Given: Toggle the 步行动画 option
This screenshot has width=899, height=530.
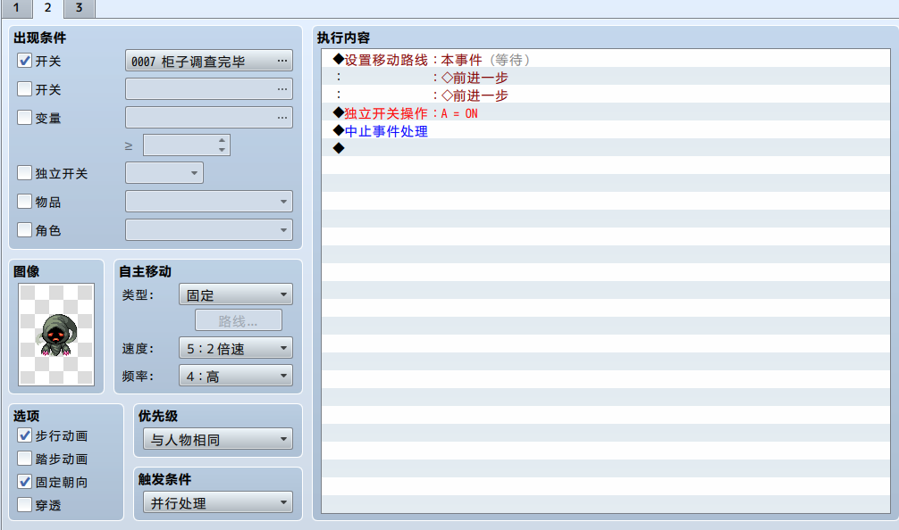Looking at the screenshot, I should [25, 435].
